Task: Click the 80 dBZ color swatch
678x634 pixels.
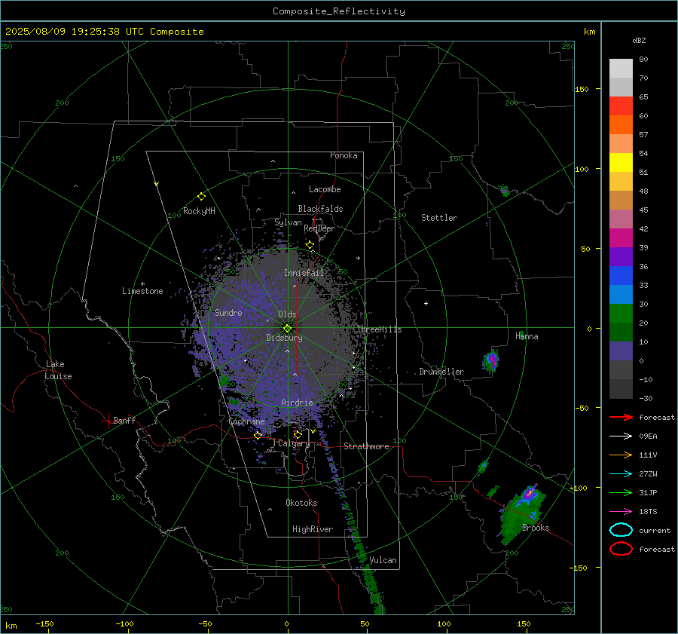Action: pyautogui.click(x=621, y=68)
